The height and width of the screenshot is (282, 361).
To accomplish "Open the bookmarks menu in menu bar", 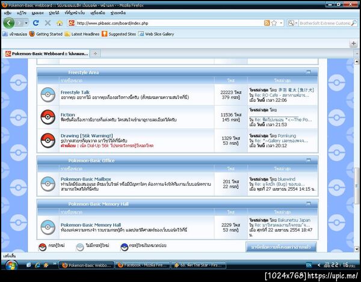I will coord(75,13).
